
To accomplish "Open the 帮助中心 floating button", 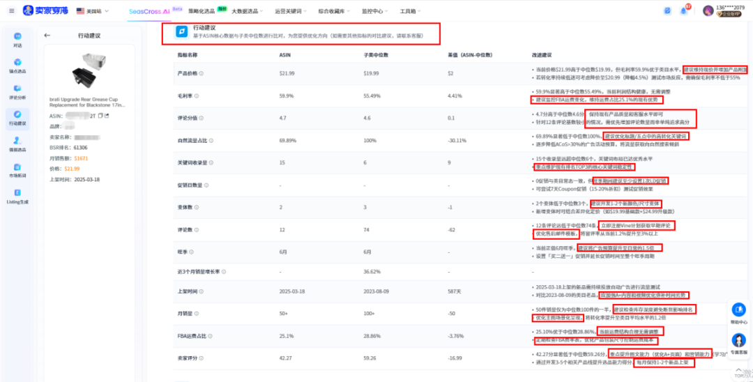I will (x=738, y=314).
